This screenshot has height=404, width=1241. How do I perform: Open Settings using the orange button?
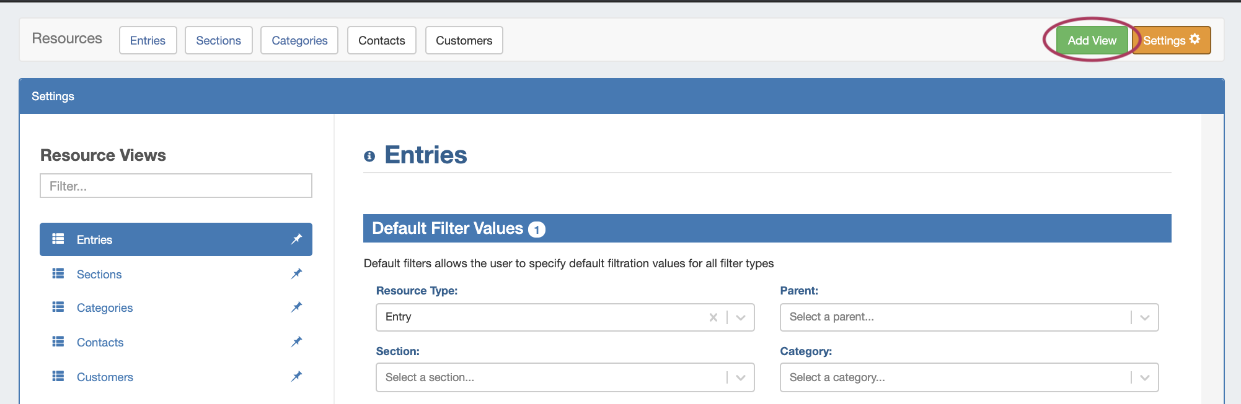(x=1171, y=40)
